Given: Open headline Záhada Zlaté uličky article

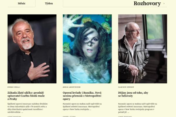Looking at the screenshot, I should point(26,96).
